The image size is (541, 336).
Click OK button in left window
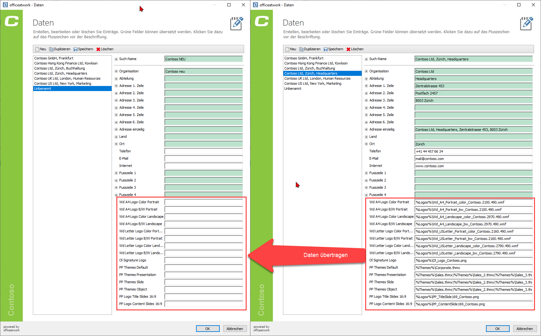point(208,329)
